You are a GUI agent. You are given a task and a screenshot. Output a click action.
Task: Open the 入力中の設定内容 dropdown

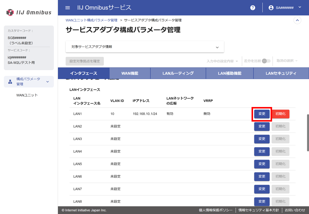(x=222, y=61)
